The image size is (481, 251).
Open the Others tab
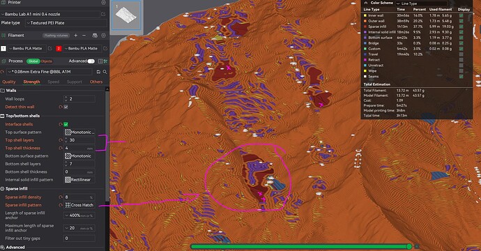(96, 82)
